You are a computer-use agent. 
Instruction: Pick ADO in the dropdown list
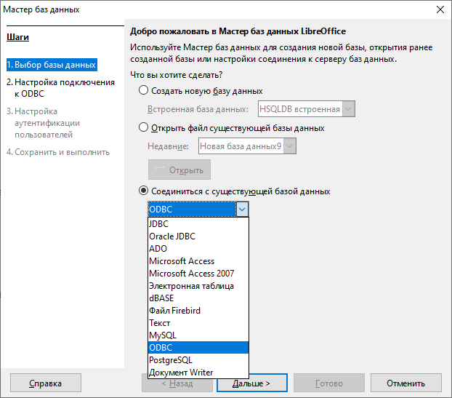(198, 249)
